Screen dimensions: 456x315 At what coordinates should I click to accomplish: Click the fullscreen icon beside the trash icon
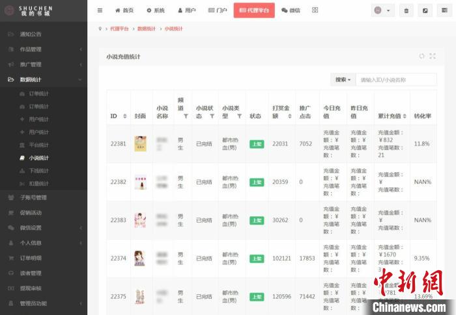[425, 10]
